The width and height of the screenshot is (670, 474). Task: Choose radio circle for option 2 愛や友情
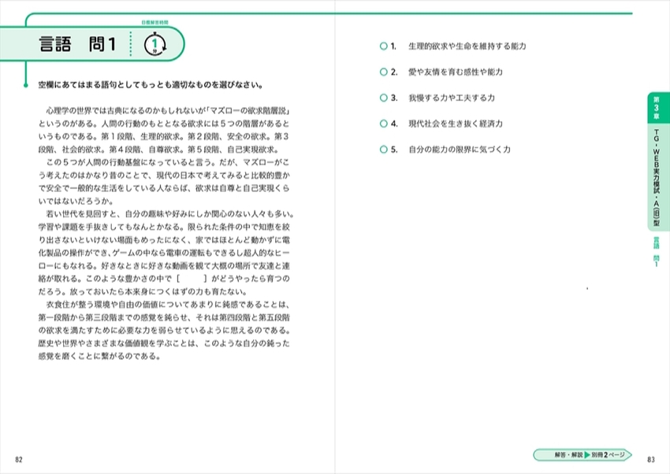point(383,72)
